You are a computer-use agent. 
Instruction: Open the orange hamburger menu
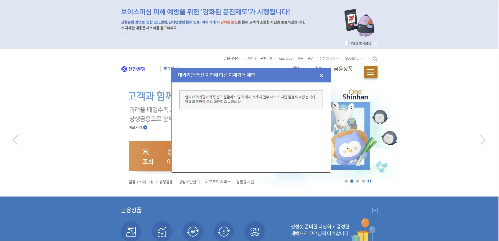[x=371, y=72]
